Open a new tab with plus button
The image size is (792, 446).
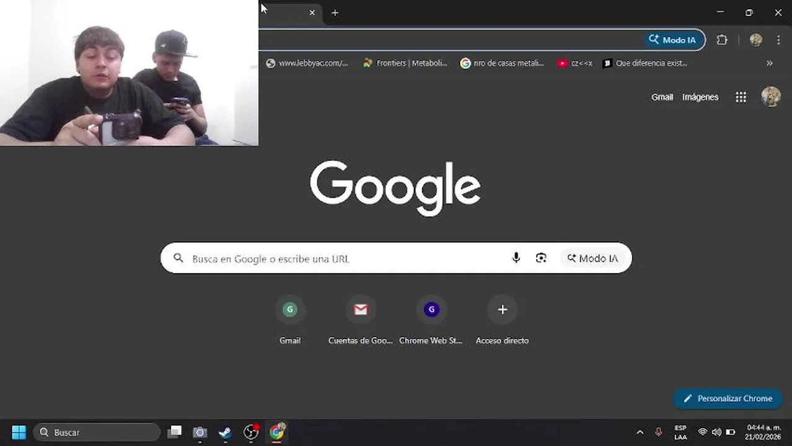coord(335,12)
